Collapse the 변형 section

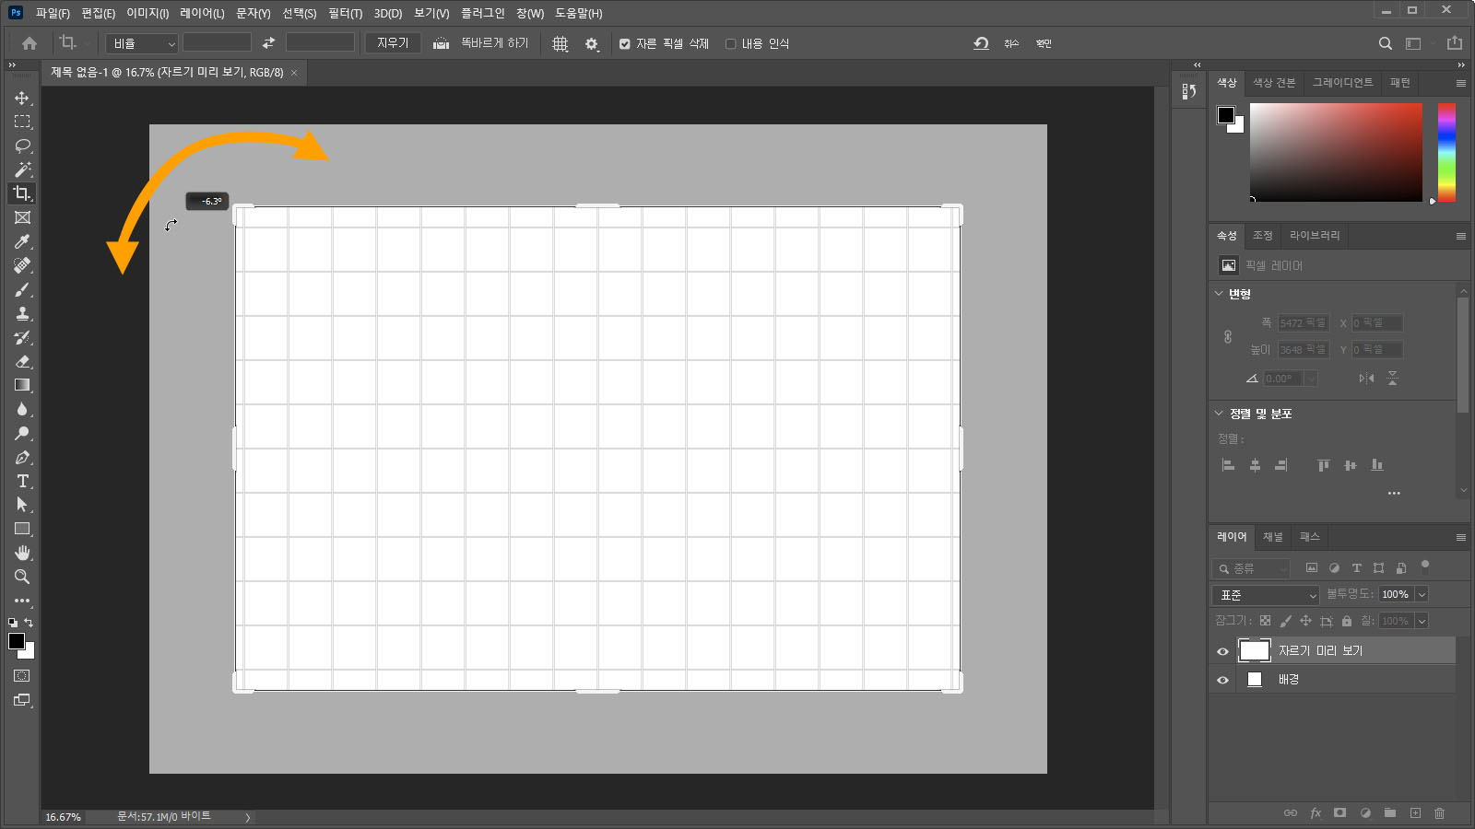pyautogui.click(x=1219, y=294)
